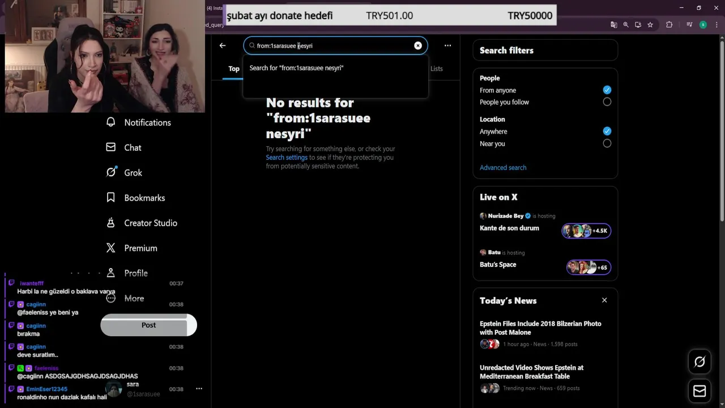
Task: Click the 'şubat ayı donate hedefi' label
Action: (x=280, y=16)
